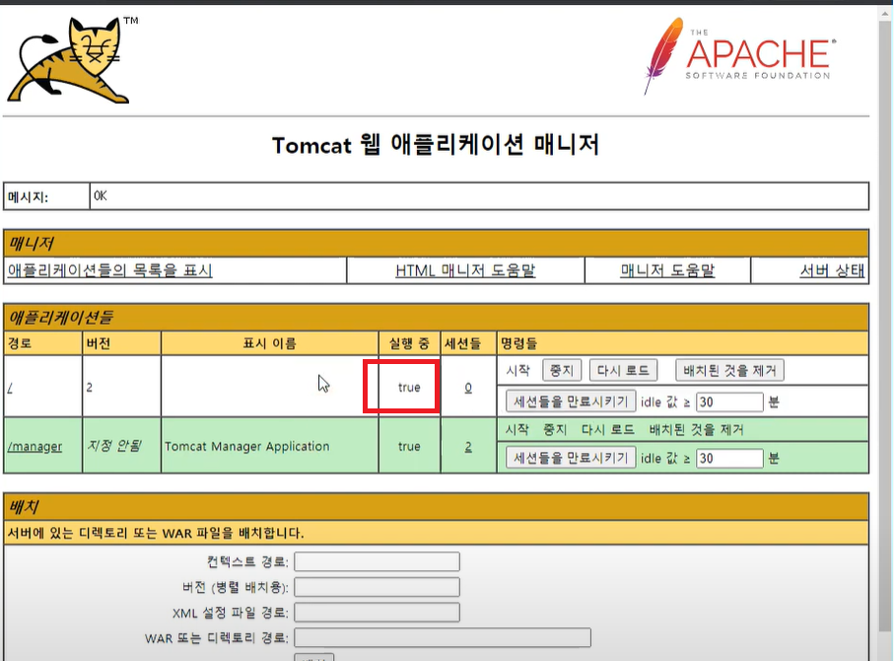Select true status of /manager row

(409, 446)
